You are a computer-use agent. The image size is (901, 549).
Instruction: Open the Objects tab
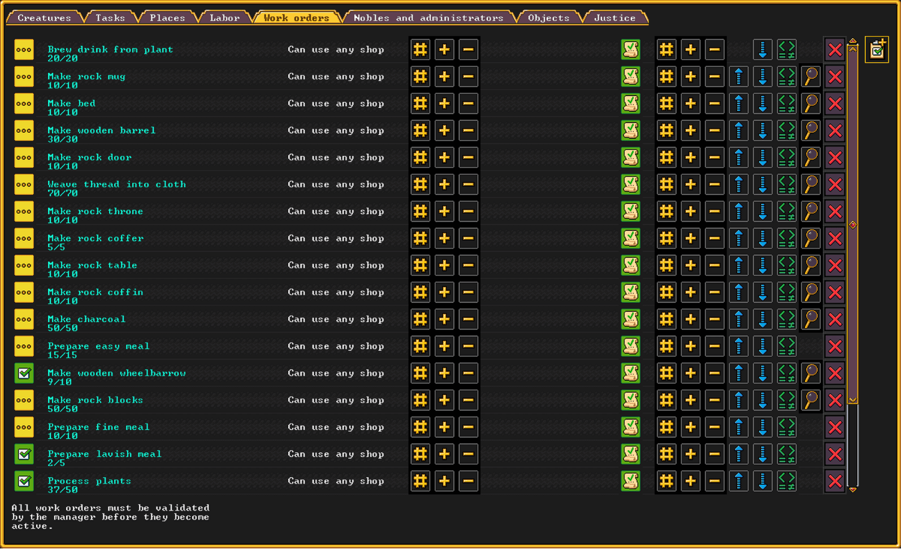click(x=549, y=18)
